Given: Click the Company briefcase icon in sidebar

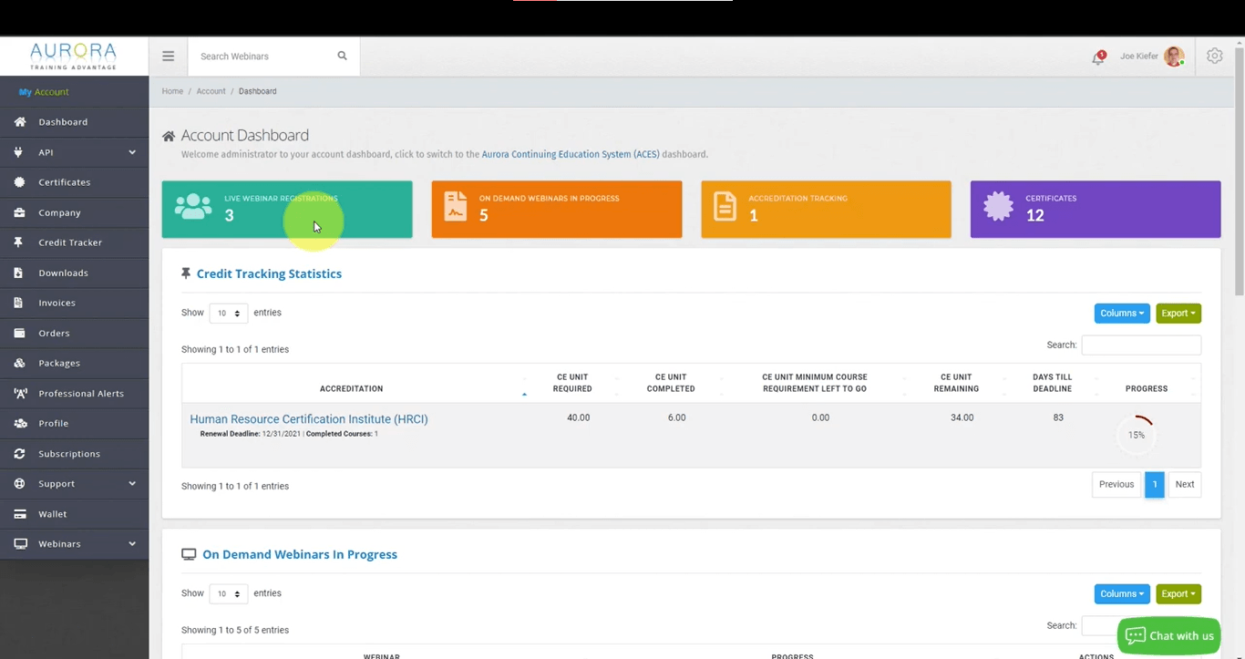Looking at the screenshot, I should coord(20,212).
